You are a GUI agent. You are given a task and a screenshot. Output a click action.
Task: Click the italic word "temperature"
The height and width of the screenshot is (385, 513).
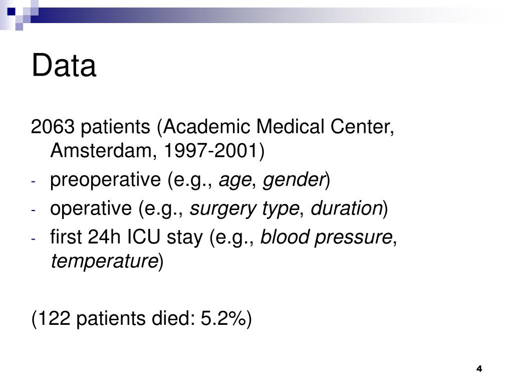pyautogui.click(x=105, y=261)
